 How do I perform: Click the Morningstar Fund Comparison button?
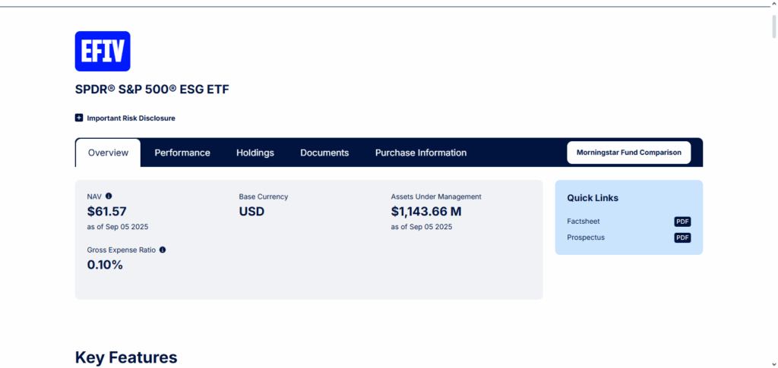[x=628, y=153]
